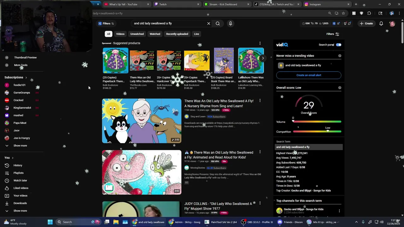Open foodie101 subscription

tap(19, 85)
